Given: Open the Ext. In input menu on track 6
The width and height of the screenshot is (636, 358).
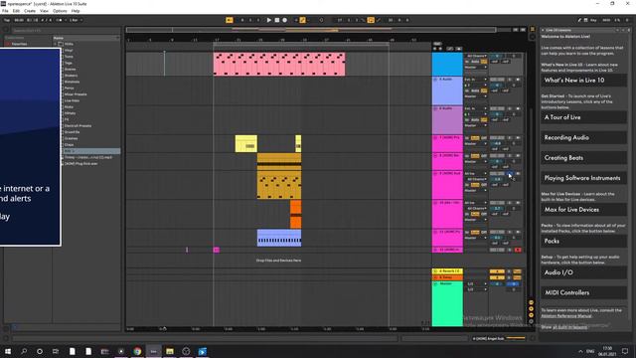Looking at the screenshot, I should [x=475, y=108].
